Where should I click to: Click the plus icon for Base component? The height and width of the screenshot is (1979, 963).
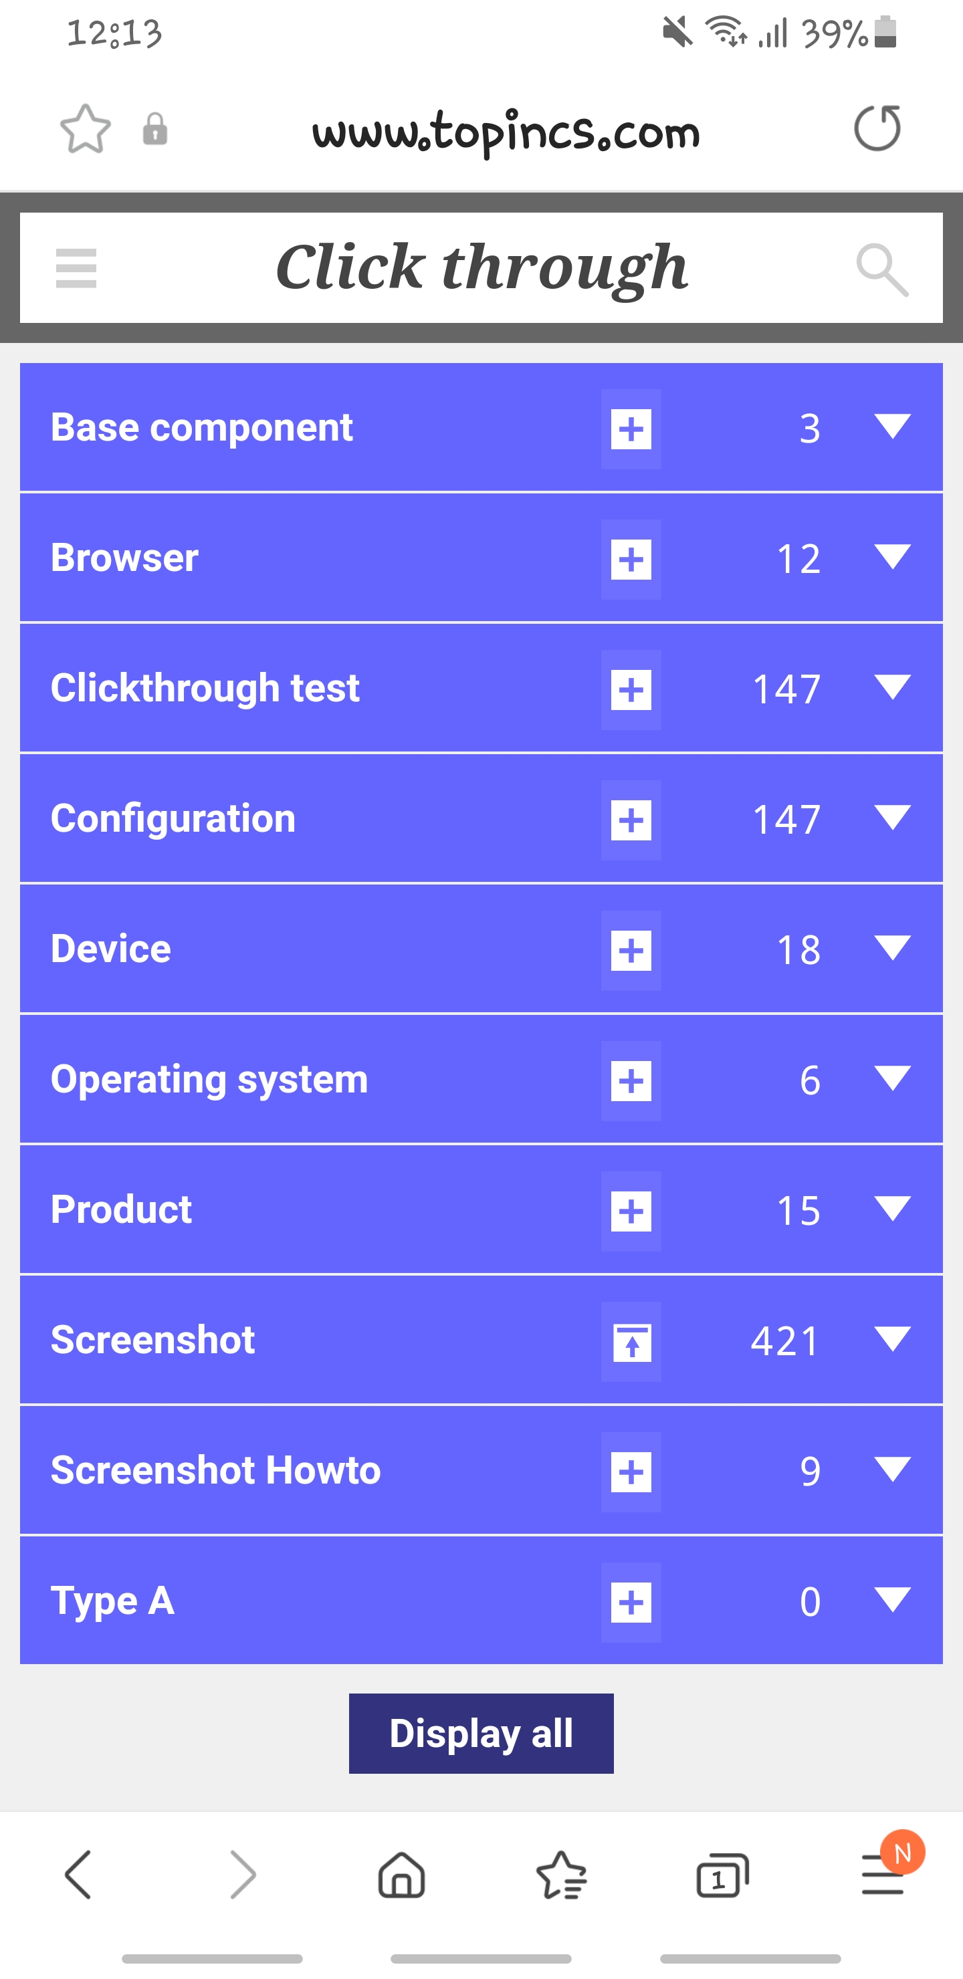631,429
